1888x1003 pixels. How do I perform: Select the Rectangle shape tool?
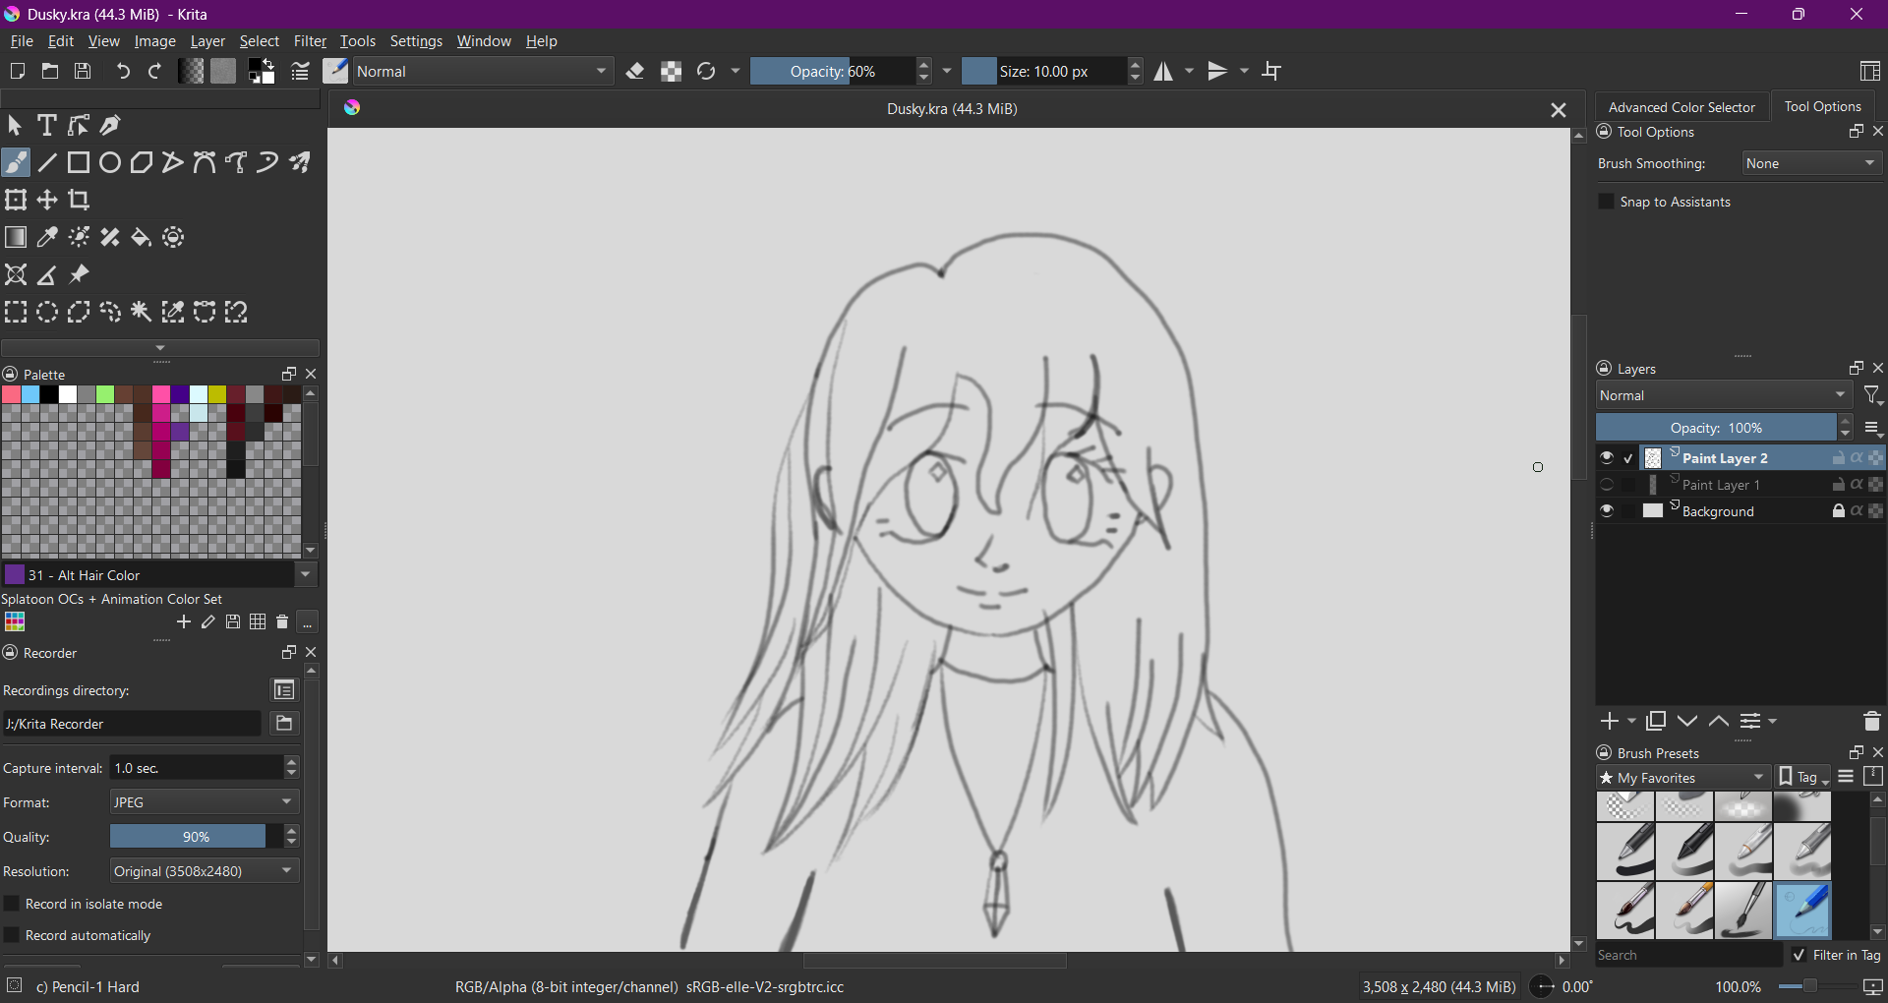point(79,162)
